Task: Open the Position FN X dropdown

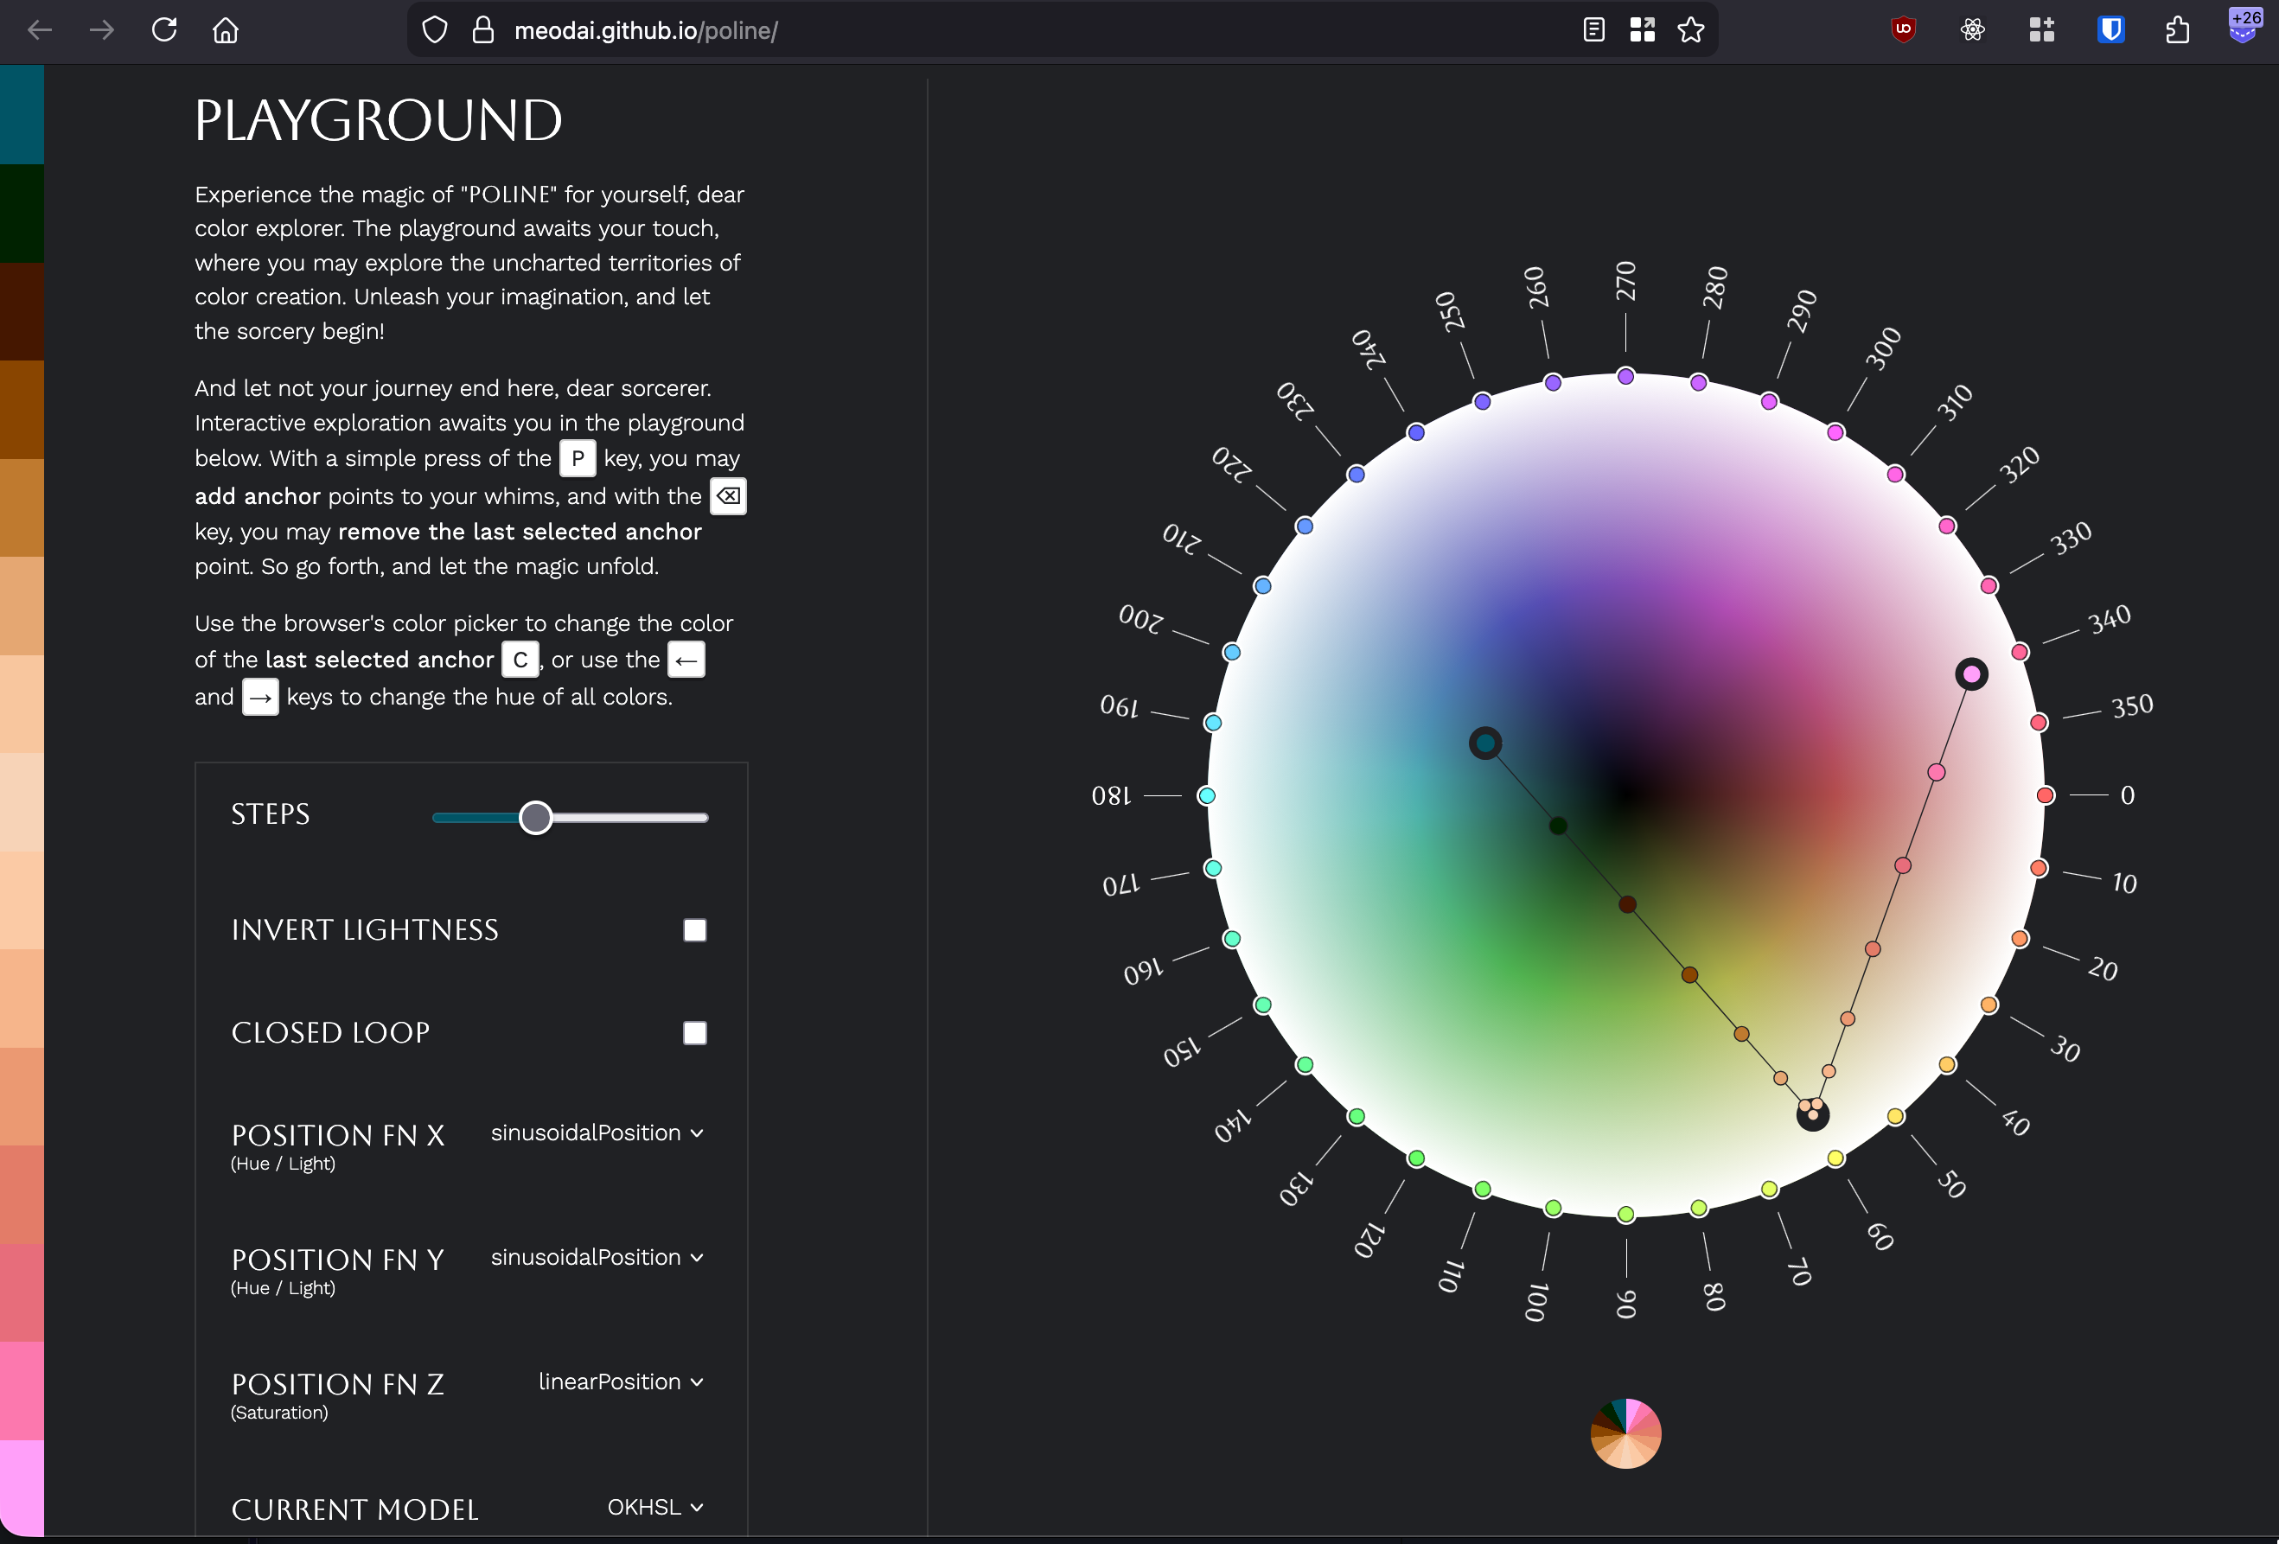Action: (x=597, y=1132)
